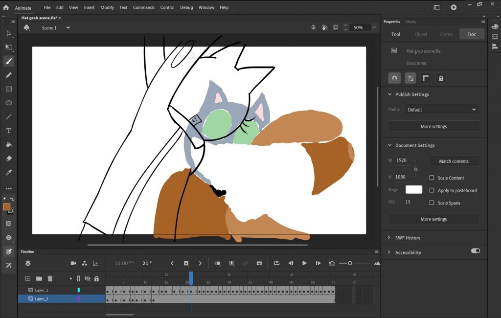
Task: Select the Paint Bucket tool
Action: (8, 145)
